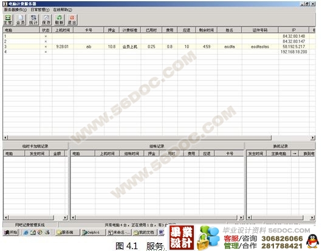322x251 pixels.
Task: Open the 服务器操作 menu
Action: (15, 10)
